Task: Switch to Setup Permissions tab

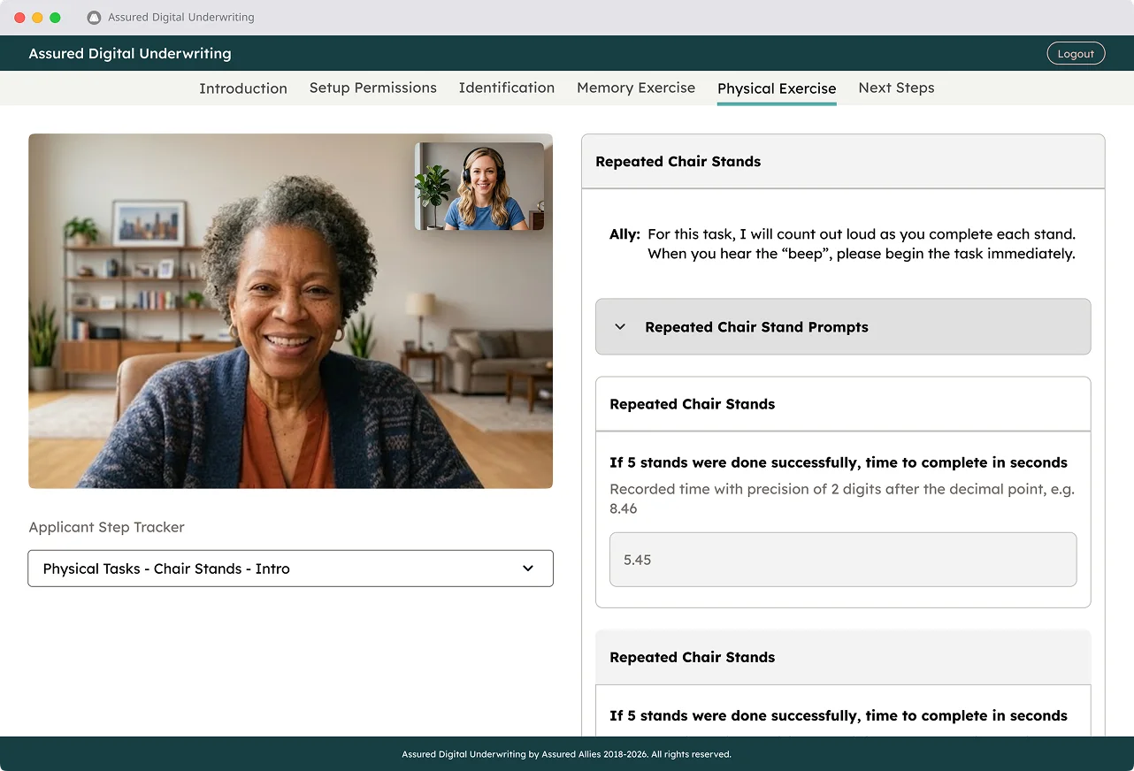Action: pos(373,88)
